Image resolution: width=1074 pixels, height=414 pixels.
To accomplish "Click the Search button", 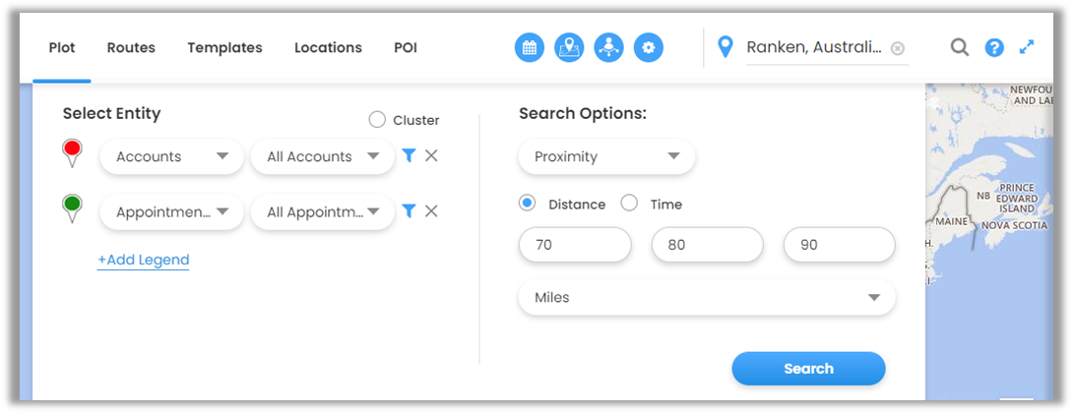I will click(808, 369).
